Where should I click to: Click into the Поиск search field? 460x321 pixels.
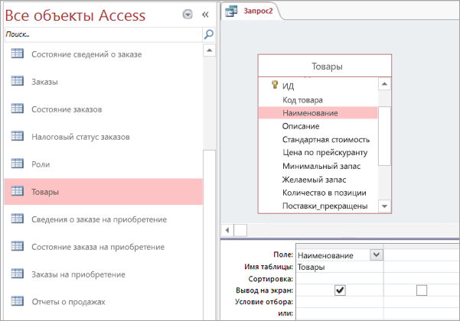(103, 34)
